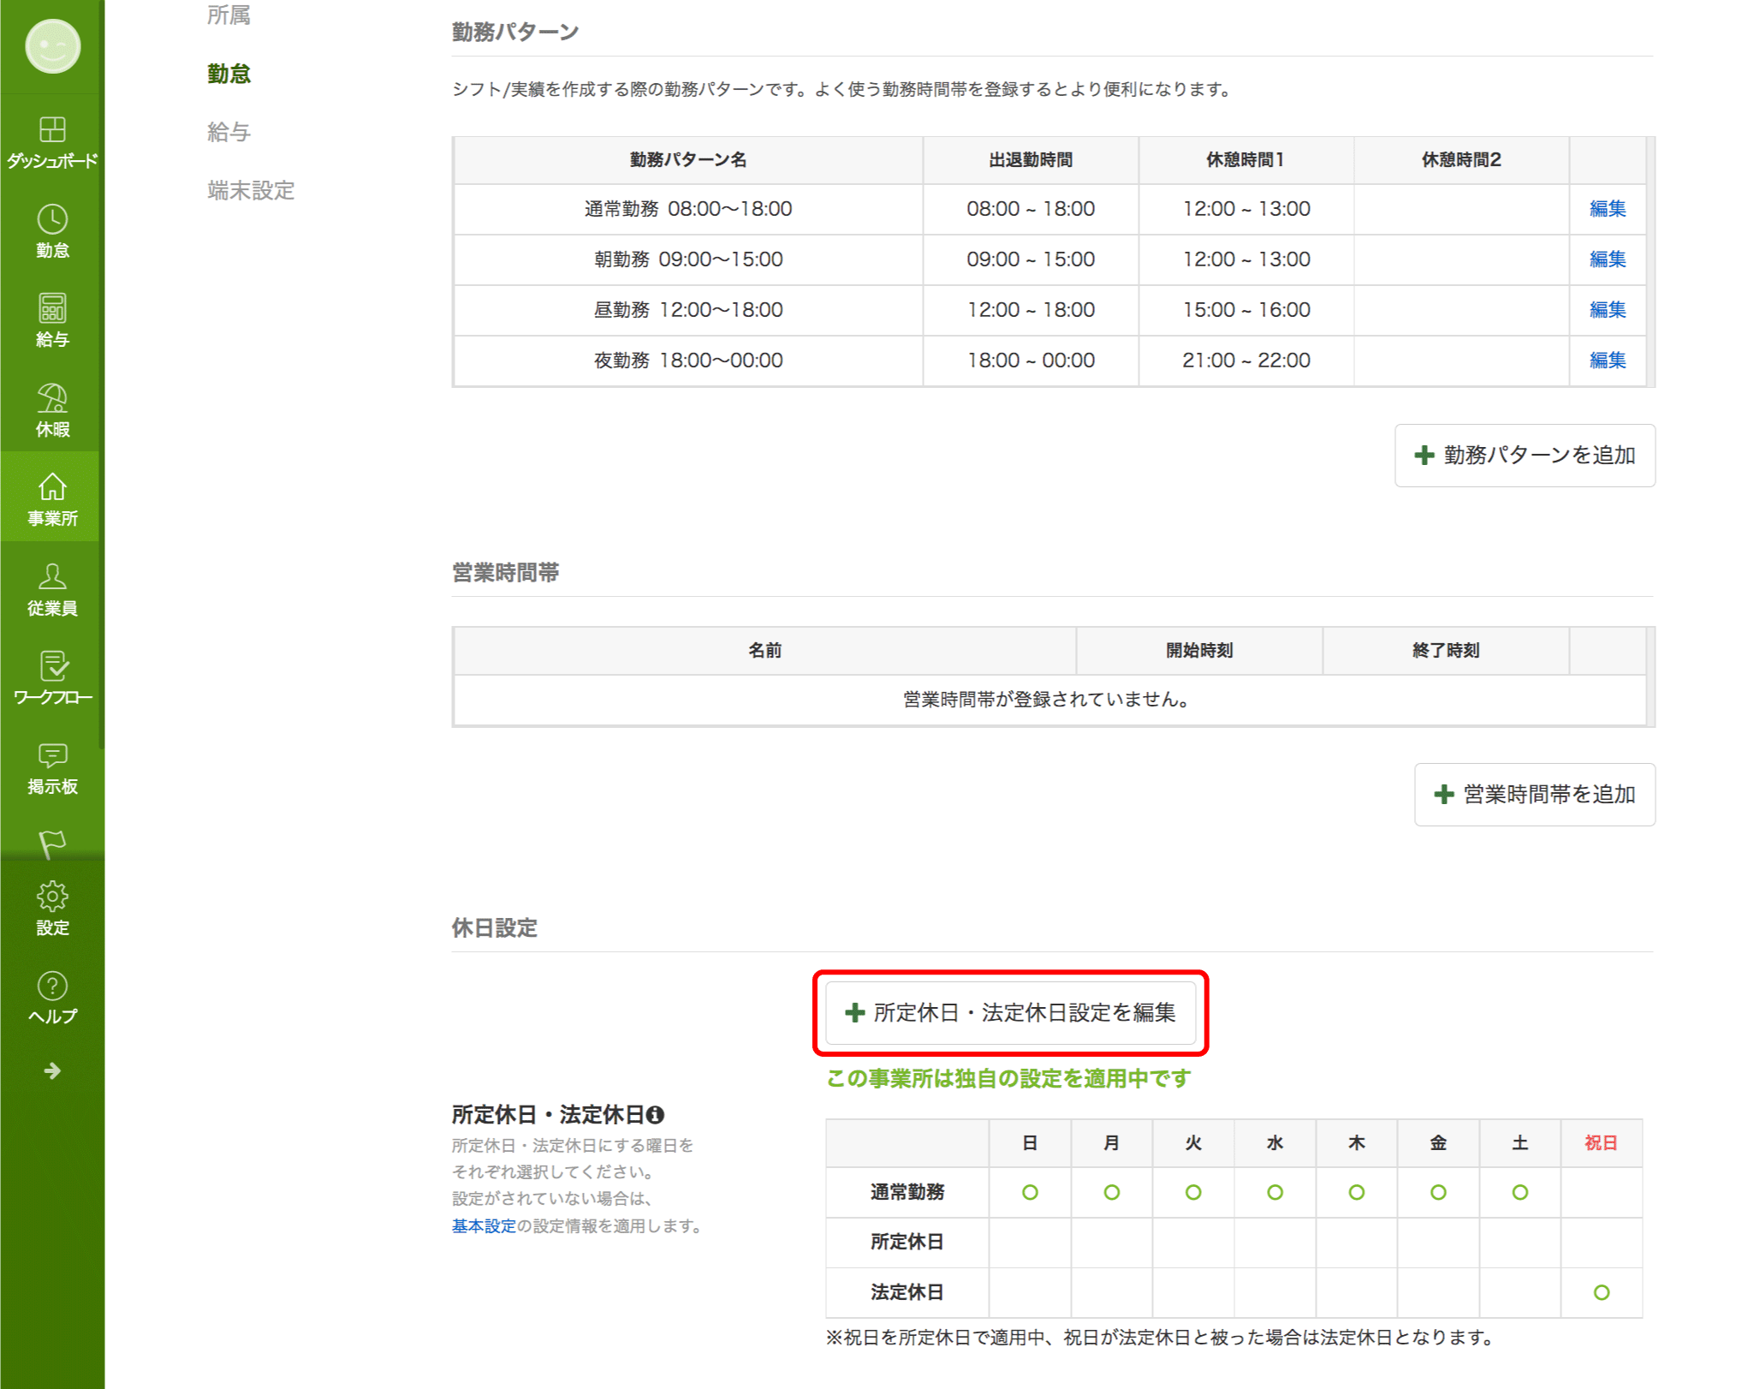
Task: Open the 編集 link for 夜勤務
Action: [x=1607, y=360]
